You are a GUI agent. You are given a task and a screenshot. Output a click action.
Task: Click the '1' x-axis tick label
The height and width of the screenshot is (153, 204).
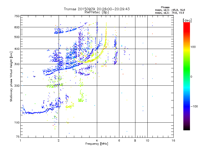[x=20, y=141]
